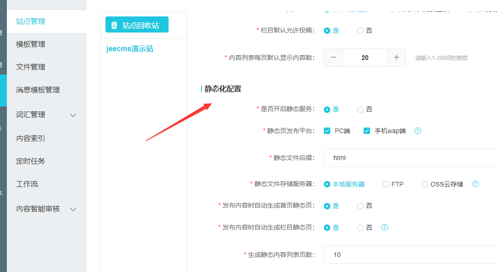This screenshot has height=272, width=497.
Task: Select 否 for 自动生成首页静态页
Action: [360, 206]
